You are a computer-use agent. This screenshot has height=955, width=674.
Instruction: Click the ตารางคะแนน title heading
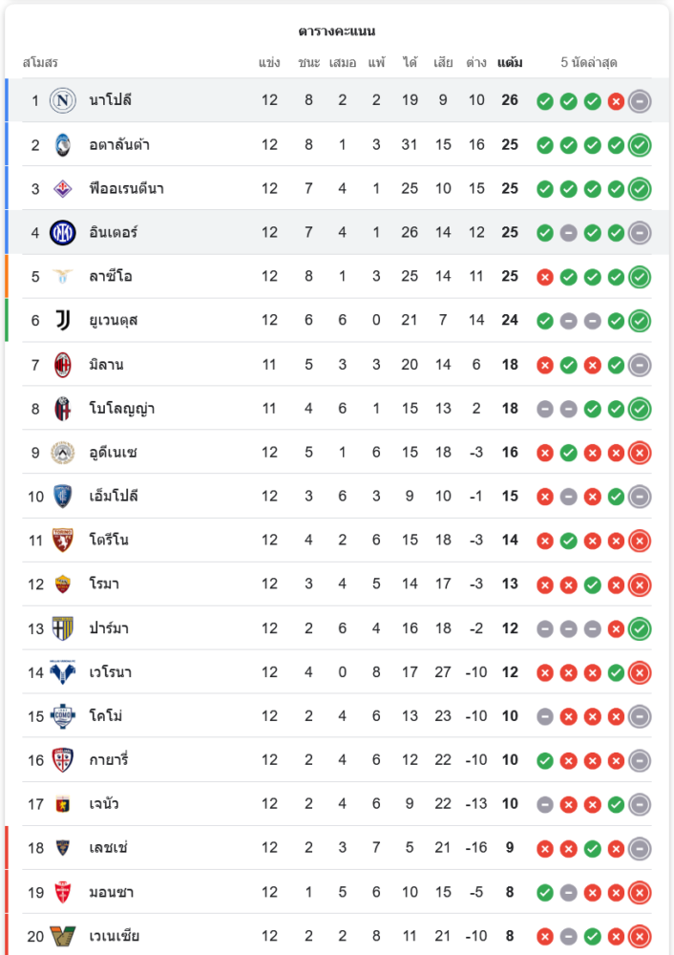[x=337, y=32]
